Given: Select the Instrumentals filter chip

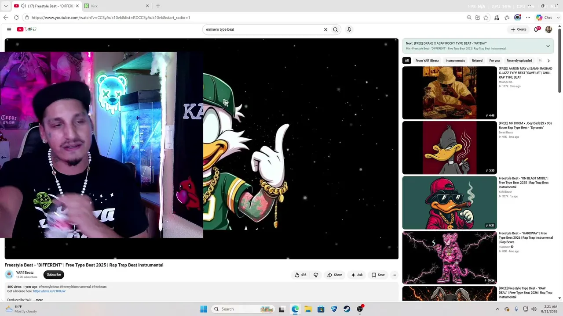Looking at the screenshot, I should pyautogui.click(x=455, y=61).
